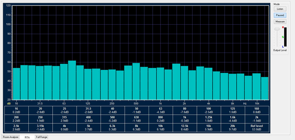Click the 500 Hz -5.2dB cell
Screen dimensions: 295x140
click(113, 119)
